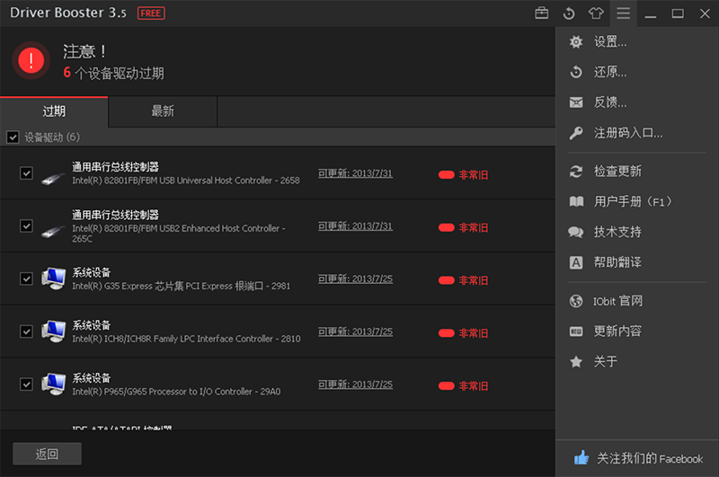
Task: Toggle the 设备驱动 (6) select-all checkbox
Action: tap(13, 137)
